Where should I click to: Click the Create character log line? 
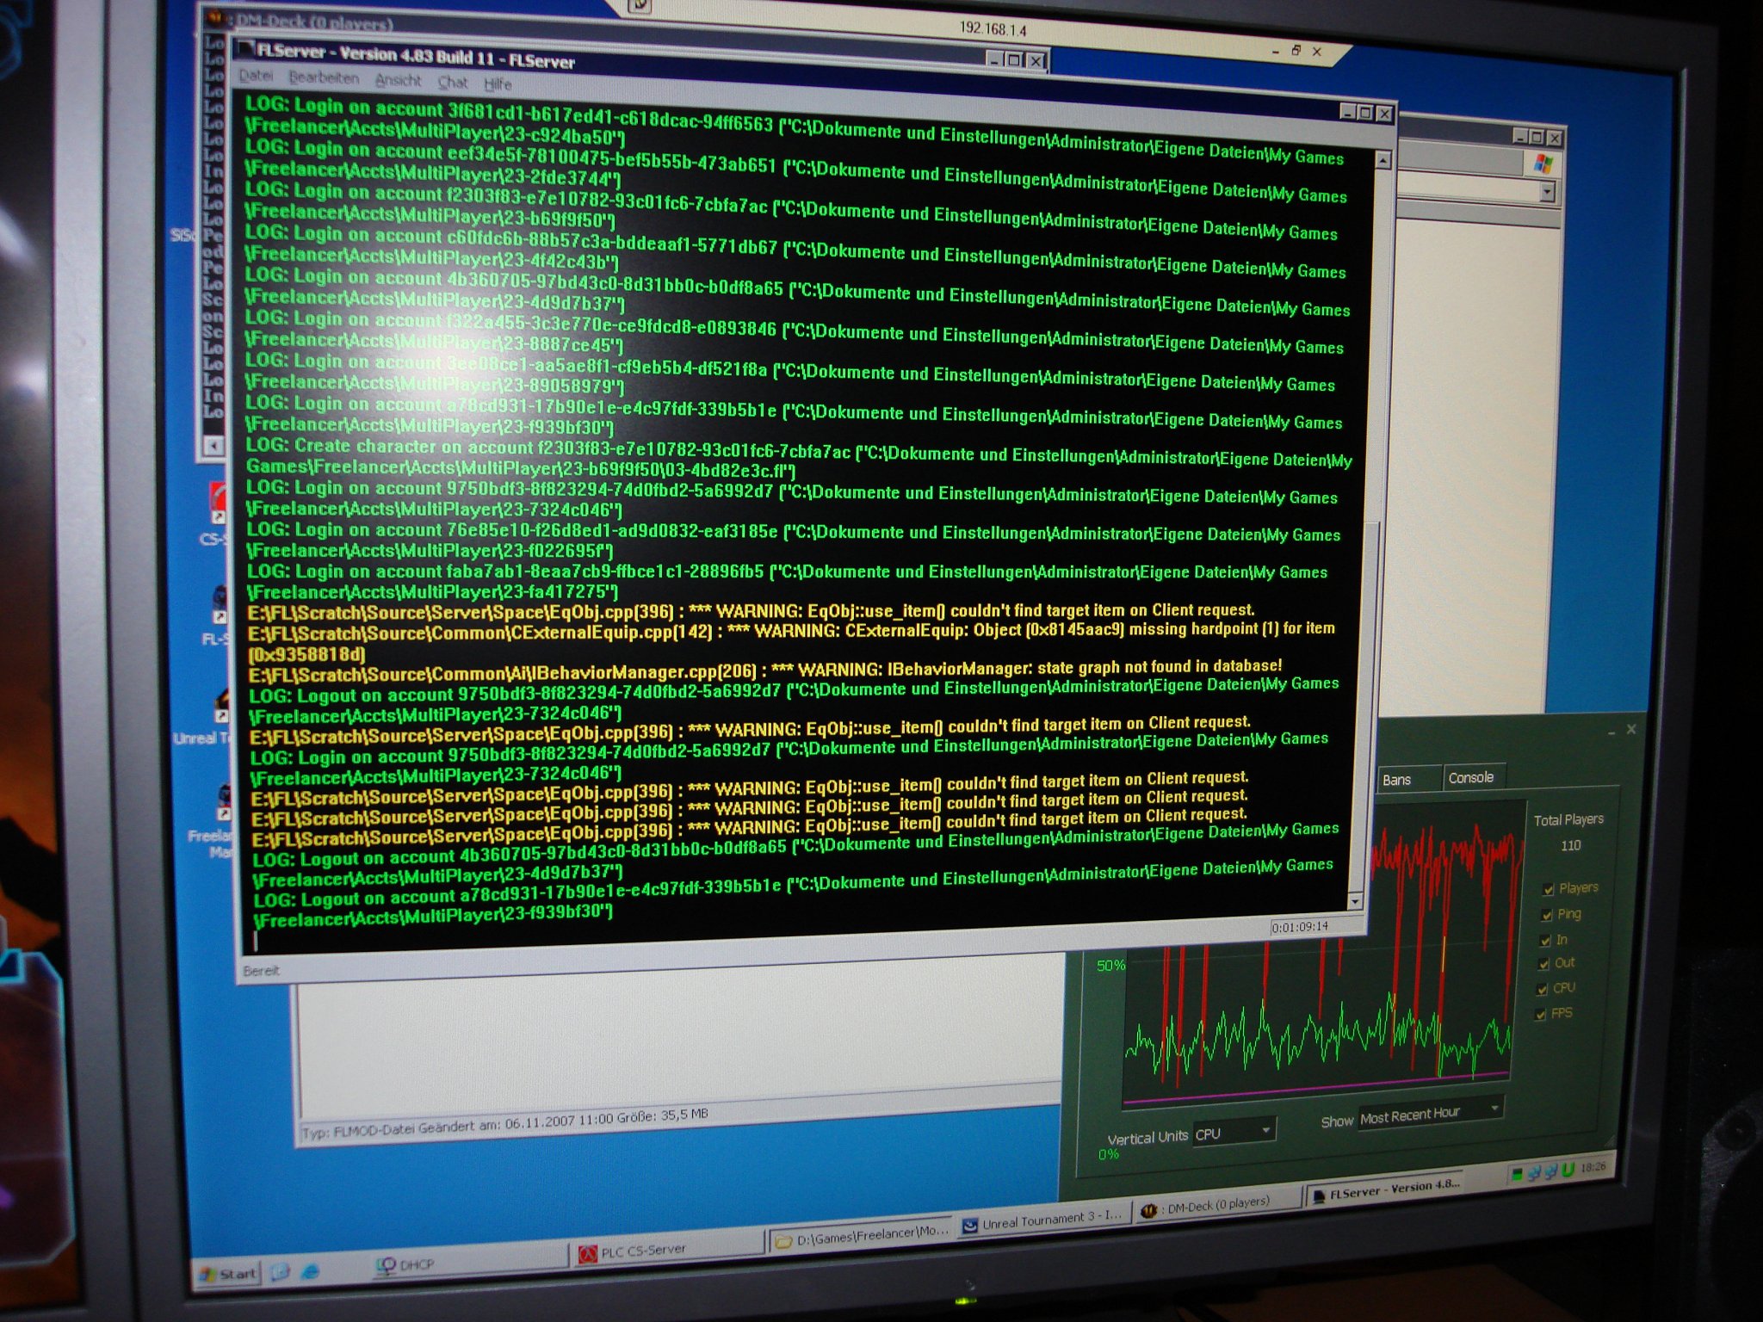click(798, 456)
